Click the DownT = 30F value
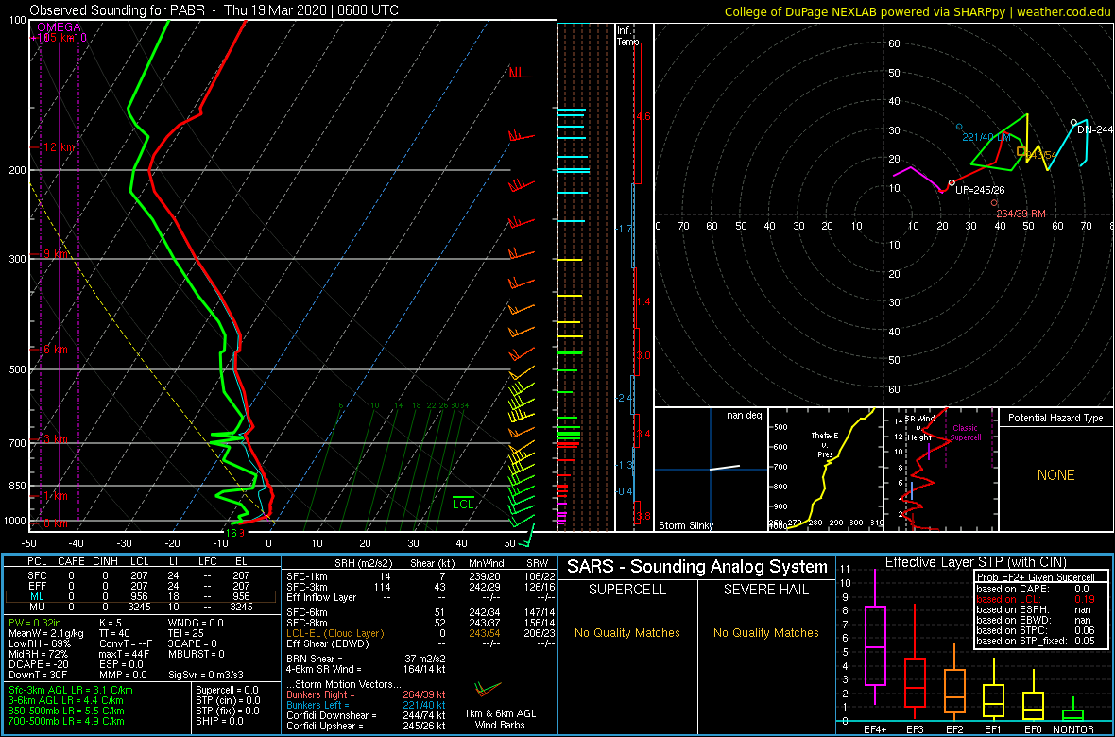Image resolution: width=1115 pixels, height=737 pixels. (39, 673)
